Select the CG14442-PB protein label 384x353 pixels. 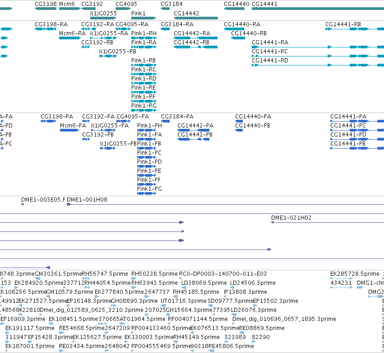pyautogui.click(x=194, y=134)
